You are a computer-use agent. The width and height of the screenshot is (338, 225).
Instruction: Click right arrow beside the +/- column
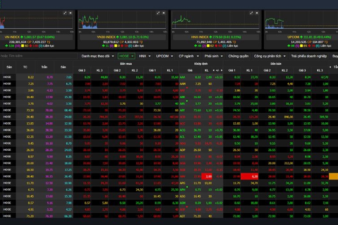221,70
